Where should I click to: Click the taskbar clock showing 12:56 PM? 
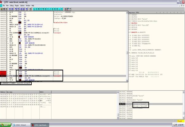[180, 125]
